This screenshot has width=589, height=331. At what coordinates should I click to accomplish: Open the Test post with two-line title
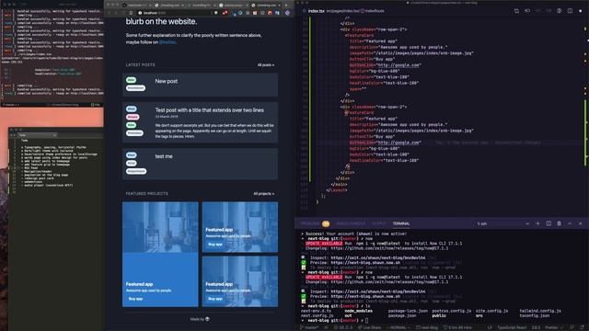coord(209,110)
